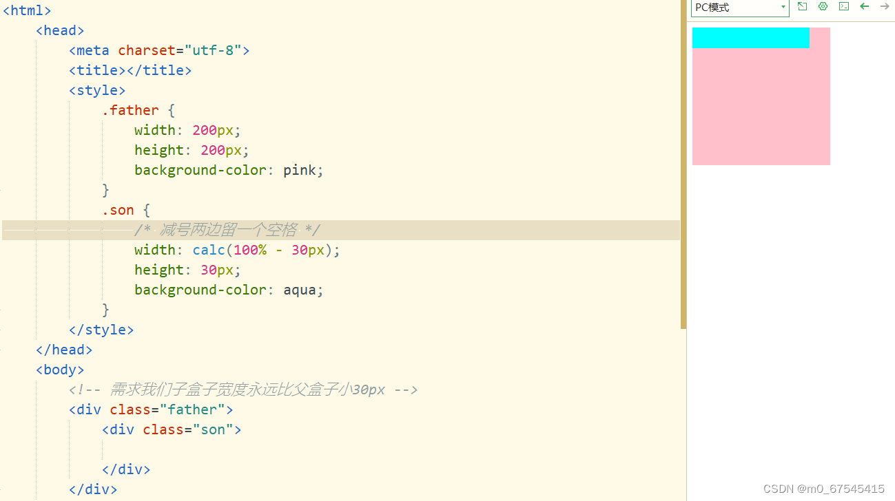Viewport: 895px width, 501px height.
Task: Open the console terminal icon
Action: tap(843, 6)
